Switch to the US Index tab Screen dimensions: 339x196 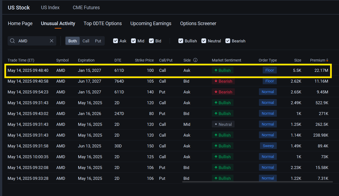point(50,8)
